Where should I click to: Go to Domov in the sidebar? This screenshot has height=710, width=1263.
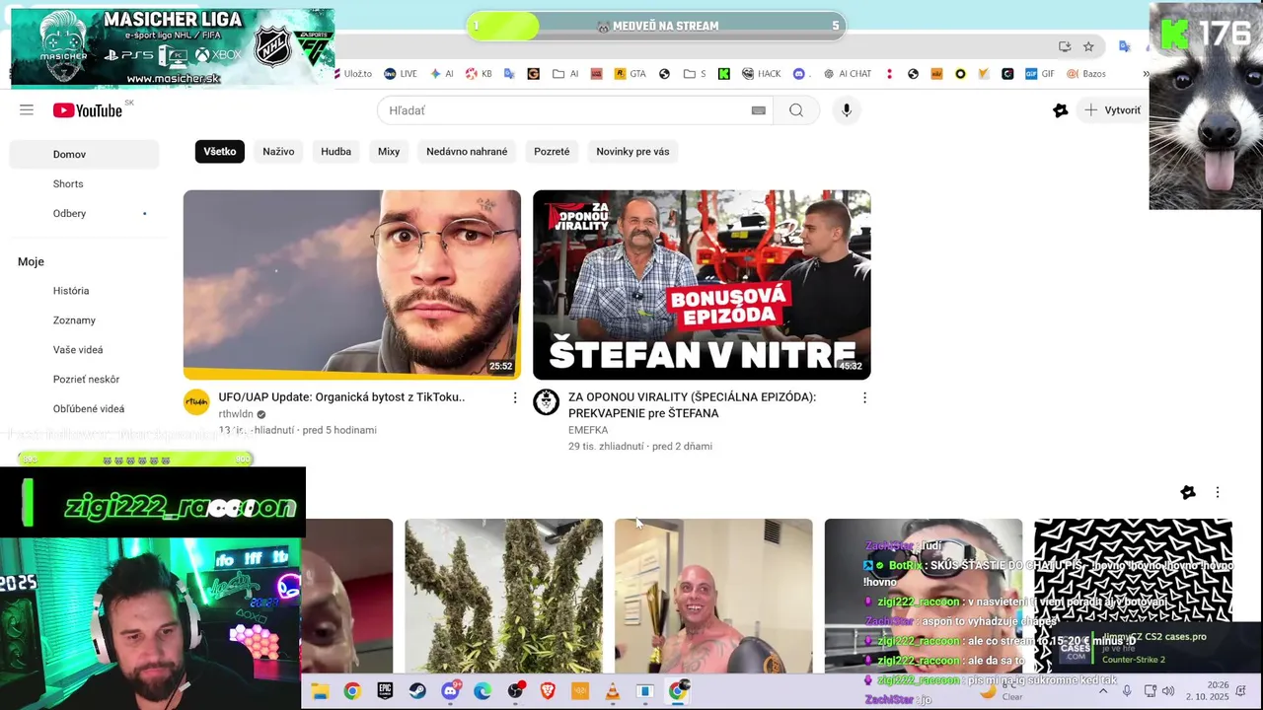pos(84,154)
